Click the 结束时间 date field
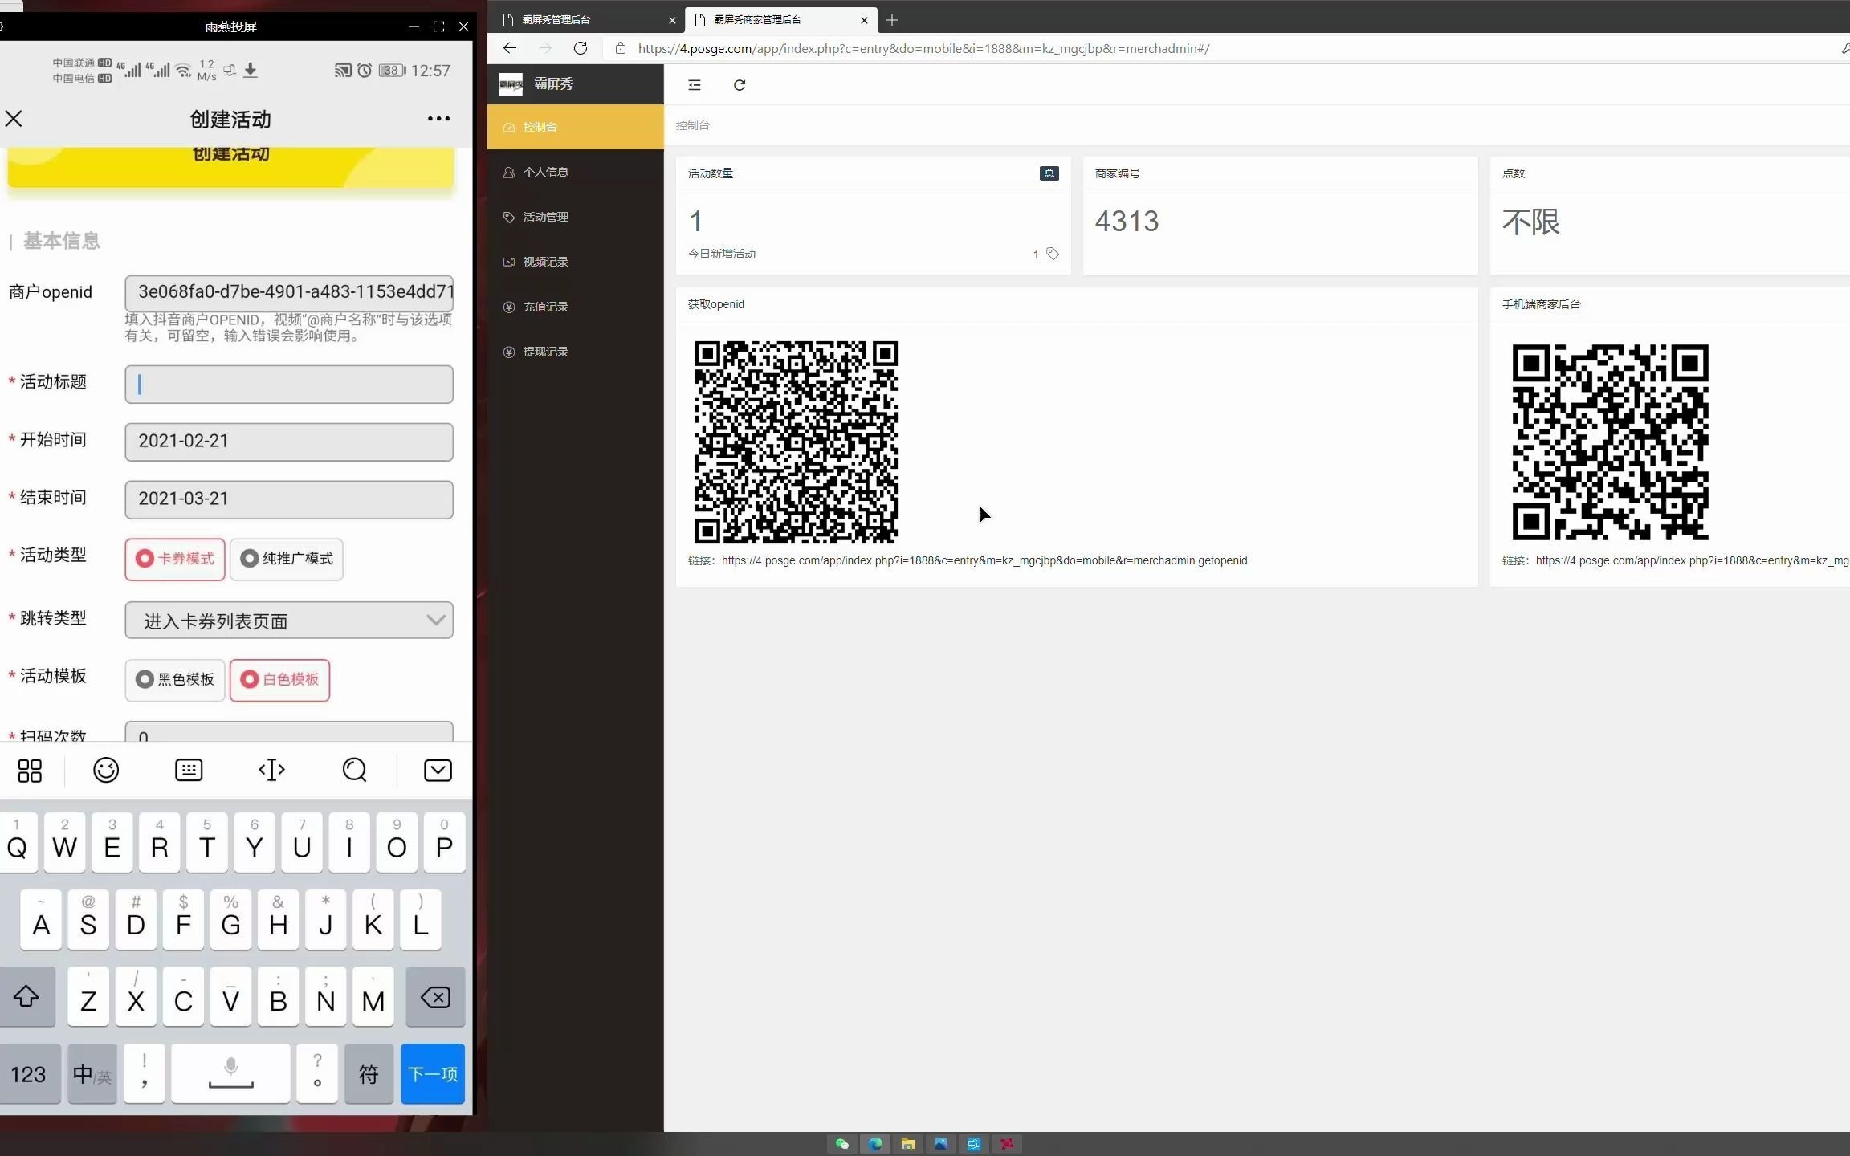Screen dimensions: 1850x1156 pyautogui.click(x=289, y=499)
